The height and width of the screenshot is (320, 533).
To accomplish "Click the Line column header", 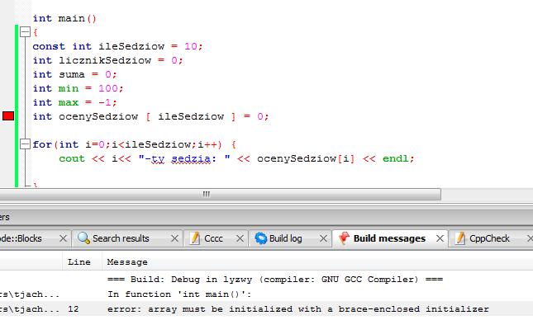I will pyautogui.click(x=79, y=262).
